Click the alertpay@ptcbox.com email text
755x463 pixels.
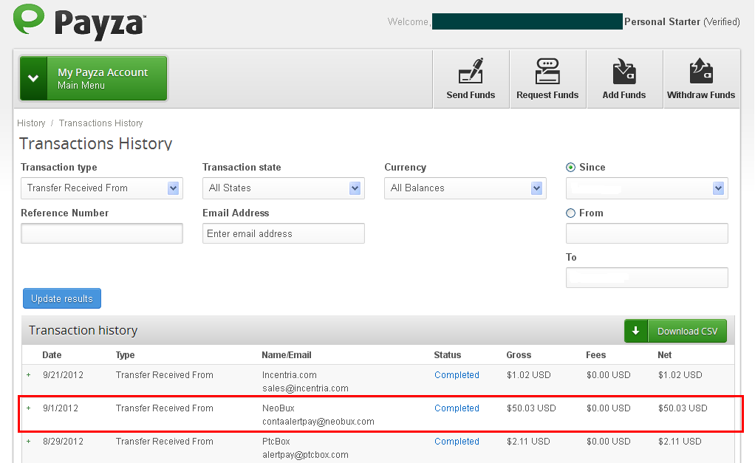click(305, 455)
